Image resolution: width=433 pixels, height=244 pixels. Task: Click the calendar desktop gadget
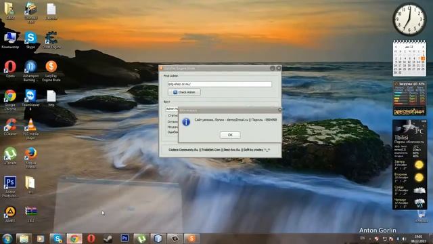pyautogui.click(x=409, y=58)
